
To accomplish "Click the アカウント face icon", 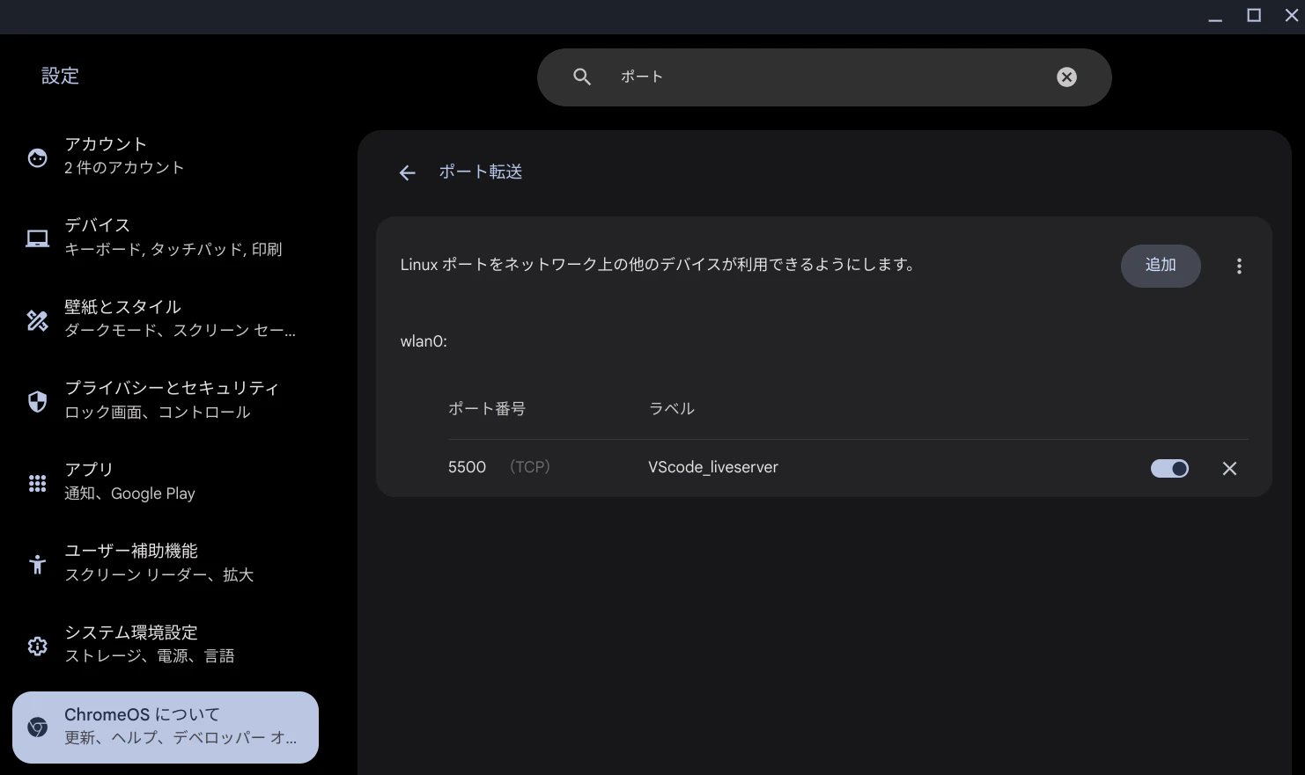I will click(37, 157).
